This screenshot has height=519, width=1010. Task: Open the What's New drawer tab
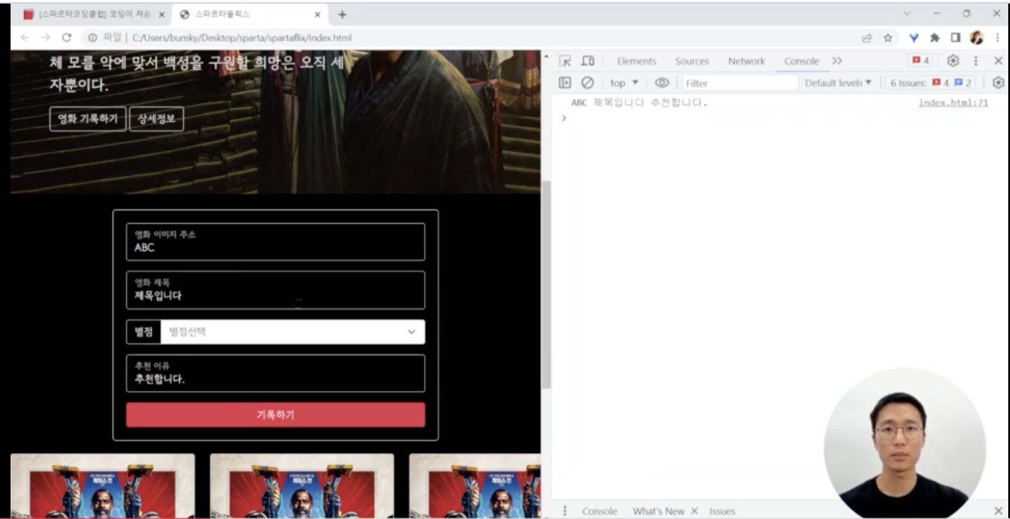pos(658,511)
